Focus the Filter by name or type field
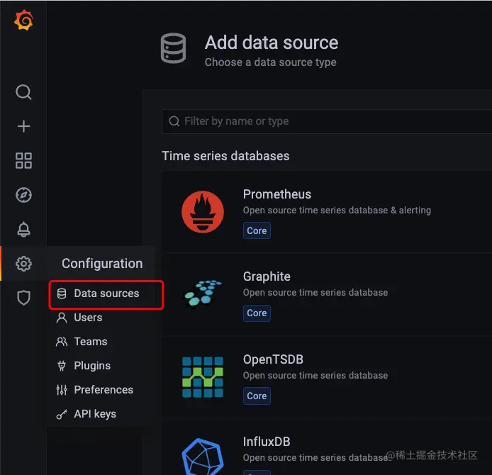Viewport: 492px width, 475px height. pyautogui.click(x=327, y=121)
